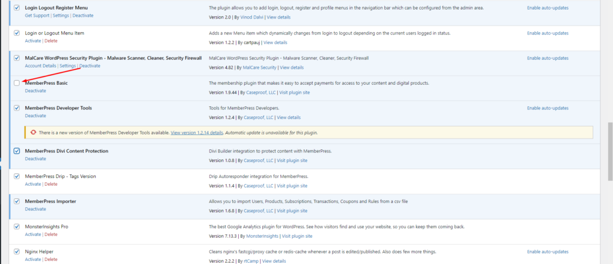This screenshot has height=264, width=613.
Task: Open Settings for Login Logout Register Menu
Action: pos(60,16)
